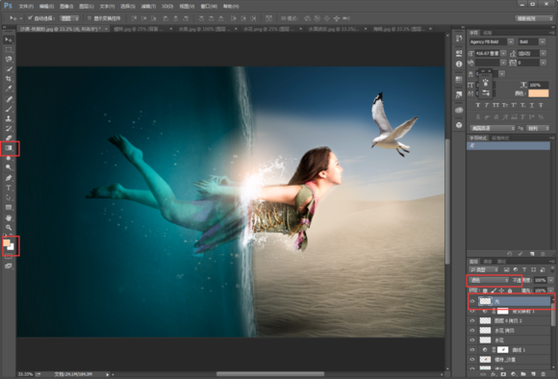Expand the layer opacity 100% arrow

coord(551,281)
